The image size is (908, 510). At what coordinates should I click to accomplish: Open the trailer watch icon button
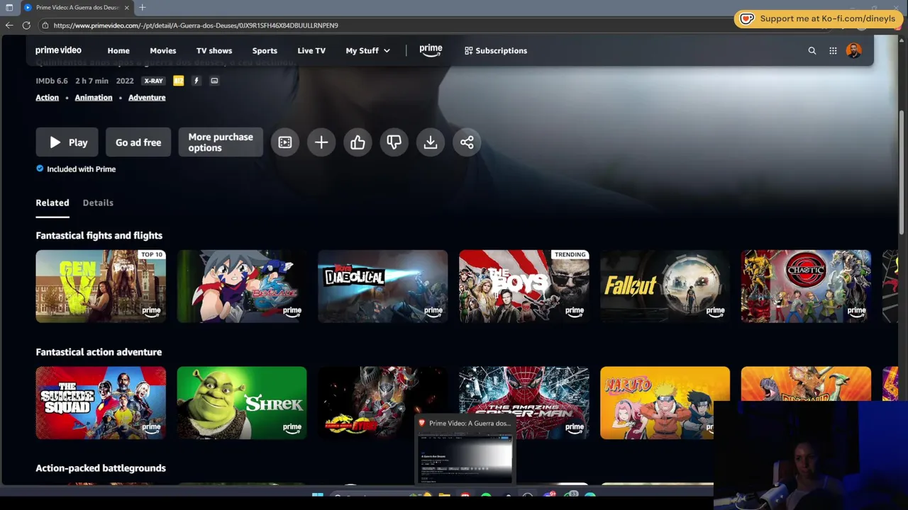coord(285,142)
